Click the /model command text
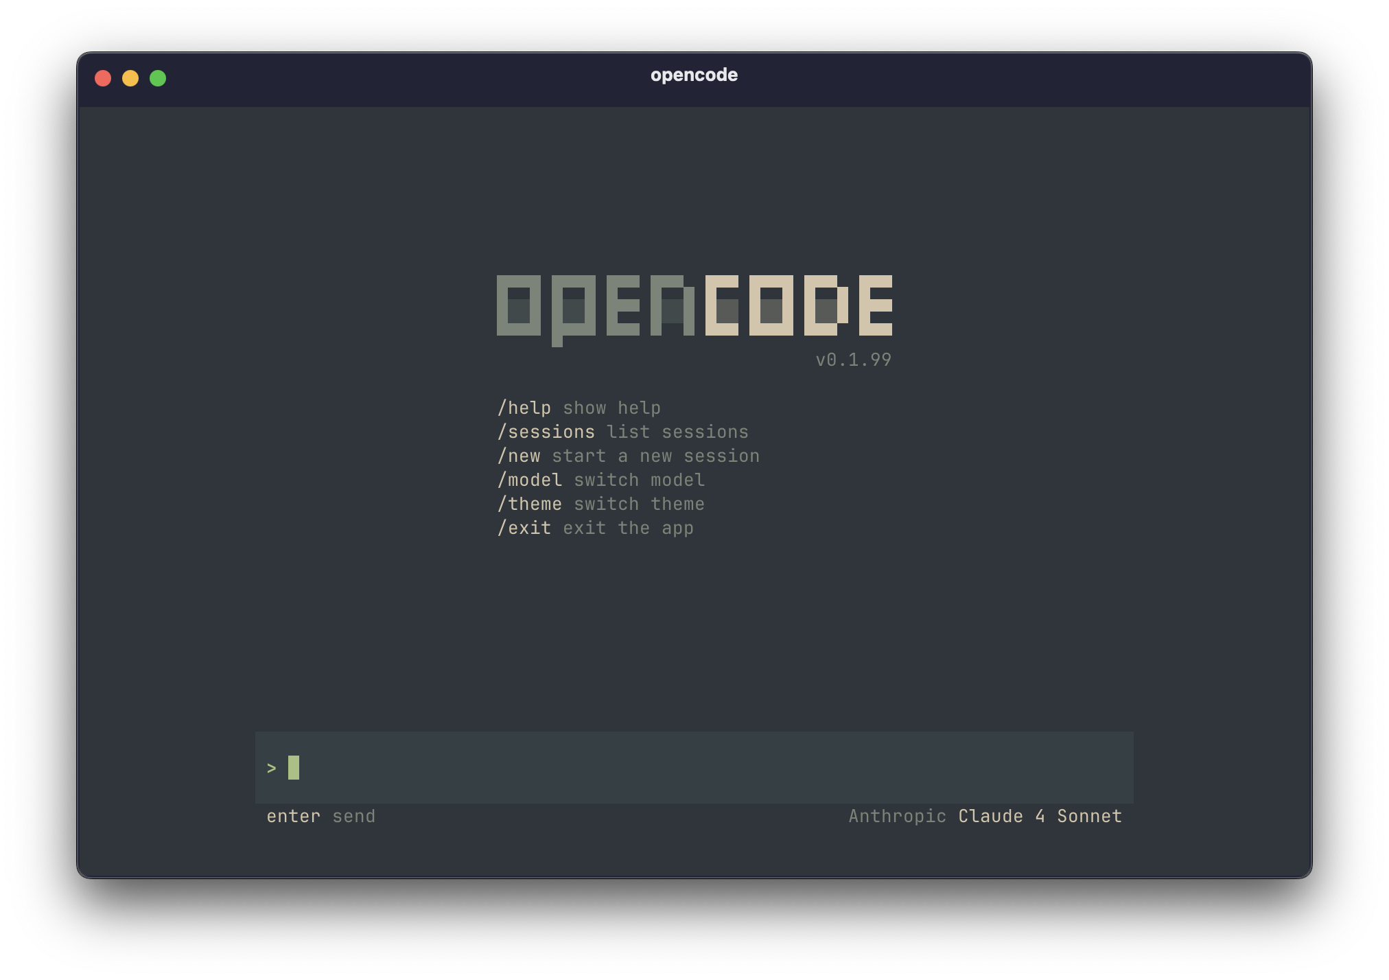Screen dimensions: 1389x980 tap(530, 480)
